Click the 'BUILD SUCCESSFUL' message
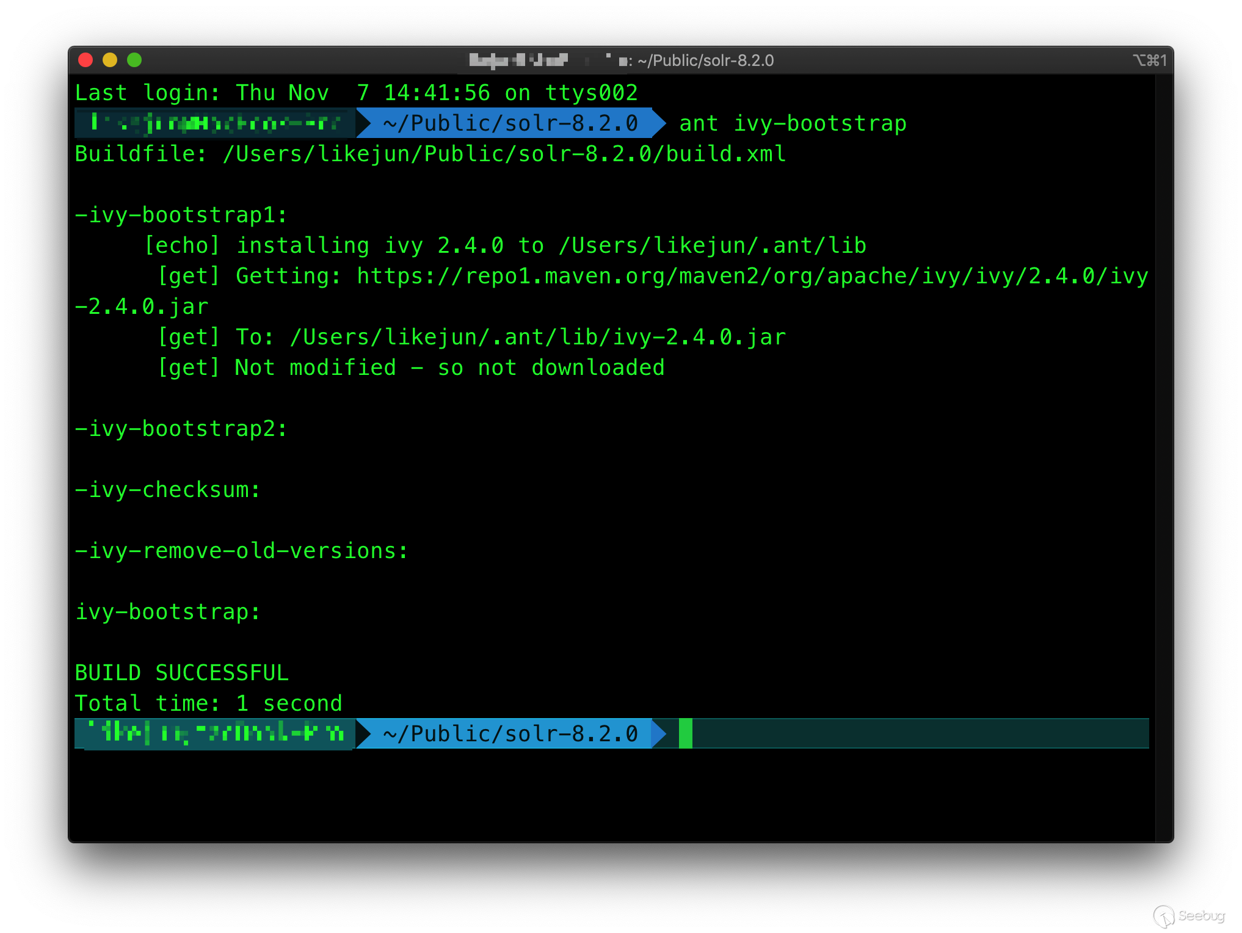The image size is (1242, 933). tap(181, 673)
